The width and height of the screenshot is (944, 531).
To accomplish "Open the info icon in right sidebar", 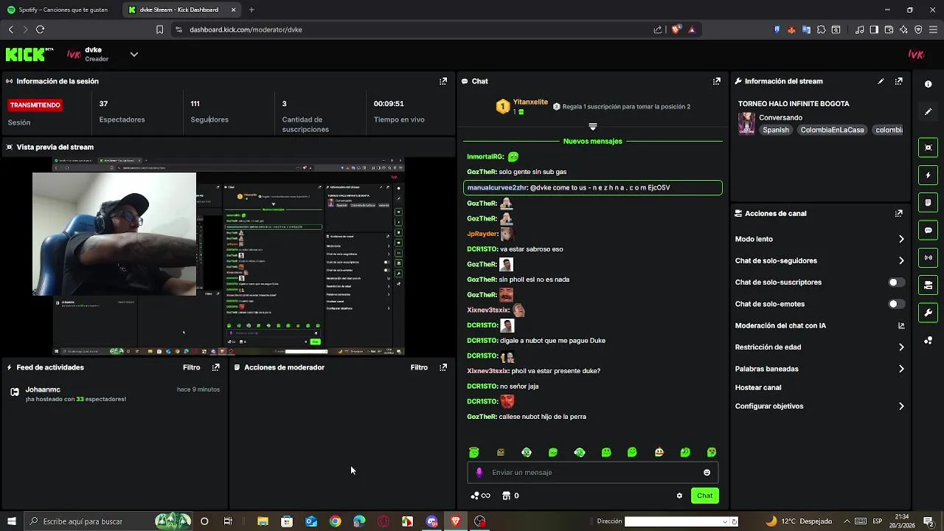I will point(928,84).
